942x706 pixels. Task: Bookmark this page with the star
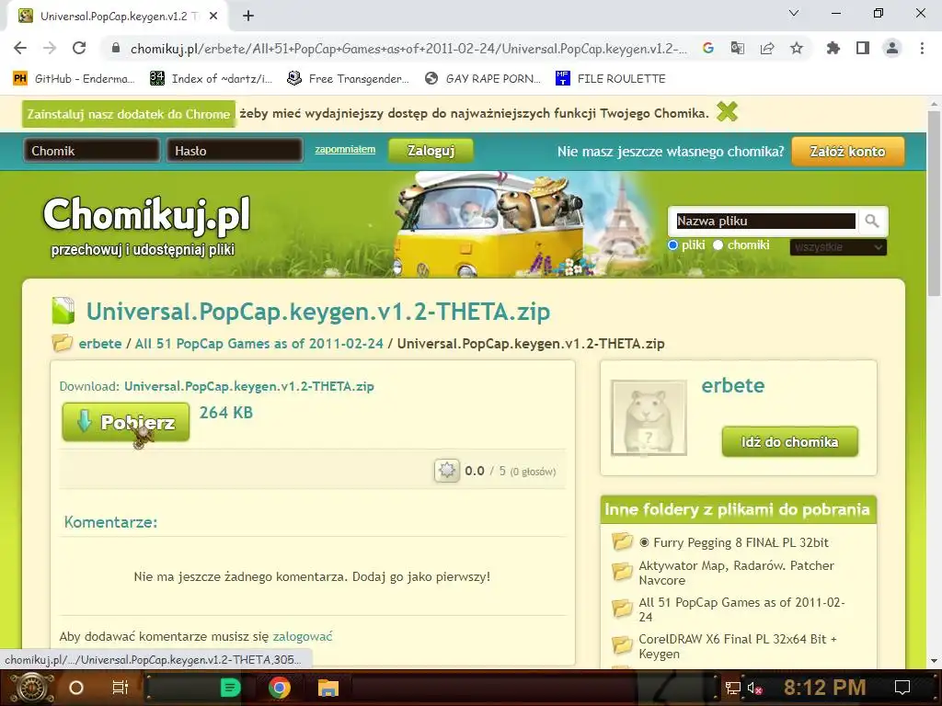(x=797, y=48)
